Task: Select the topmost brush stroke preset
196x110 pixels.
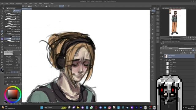Action: point(13,14)
